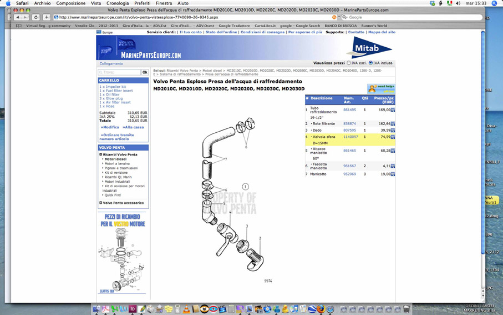Viewport: 503px width, 315px height.
Task: Click the Safari URL address field
Action: pos(196,17)
